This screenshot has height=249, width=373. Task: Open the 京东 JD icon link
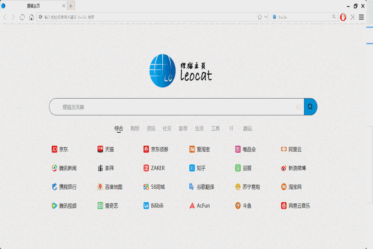(55, 149)
